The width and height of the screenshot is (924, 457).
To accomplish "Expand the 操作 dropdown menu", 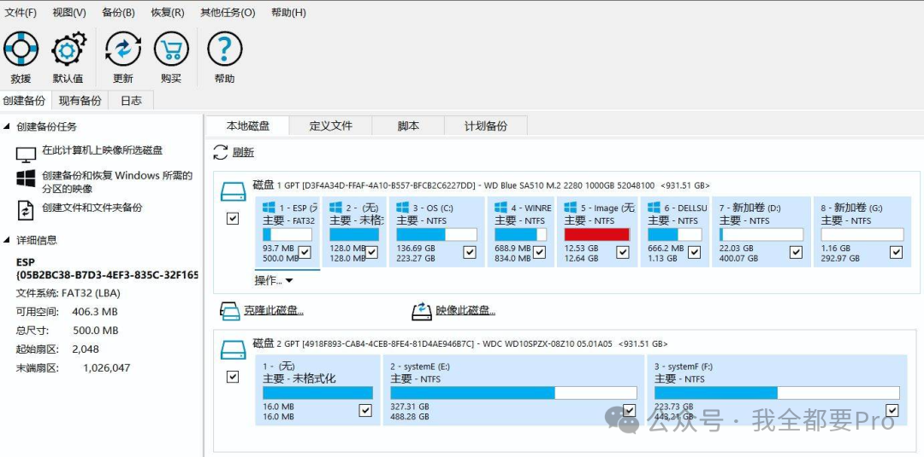I will pos(274,280).
